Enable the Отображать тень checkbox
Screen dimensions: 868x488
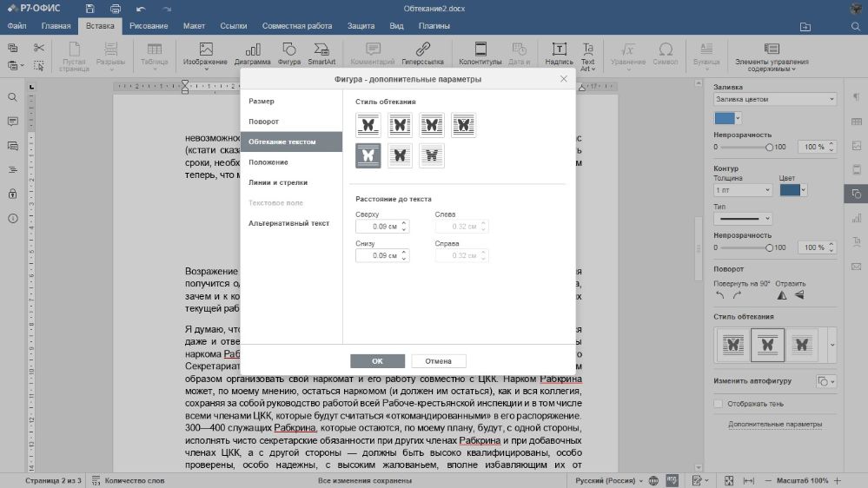pyautogui.click(x=718, y=404)
